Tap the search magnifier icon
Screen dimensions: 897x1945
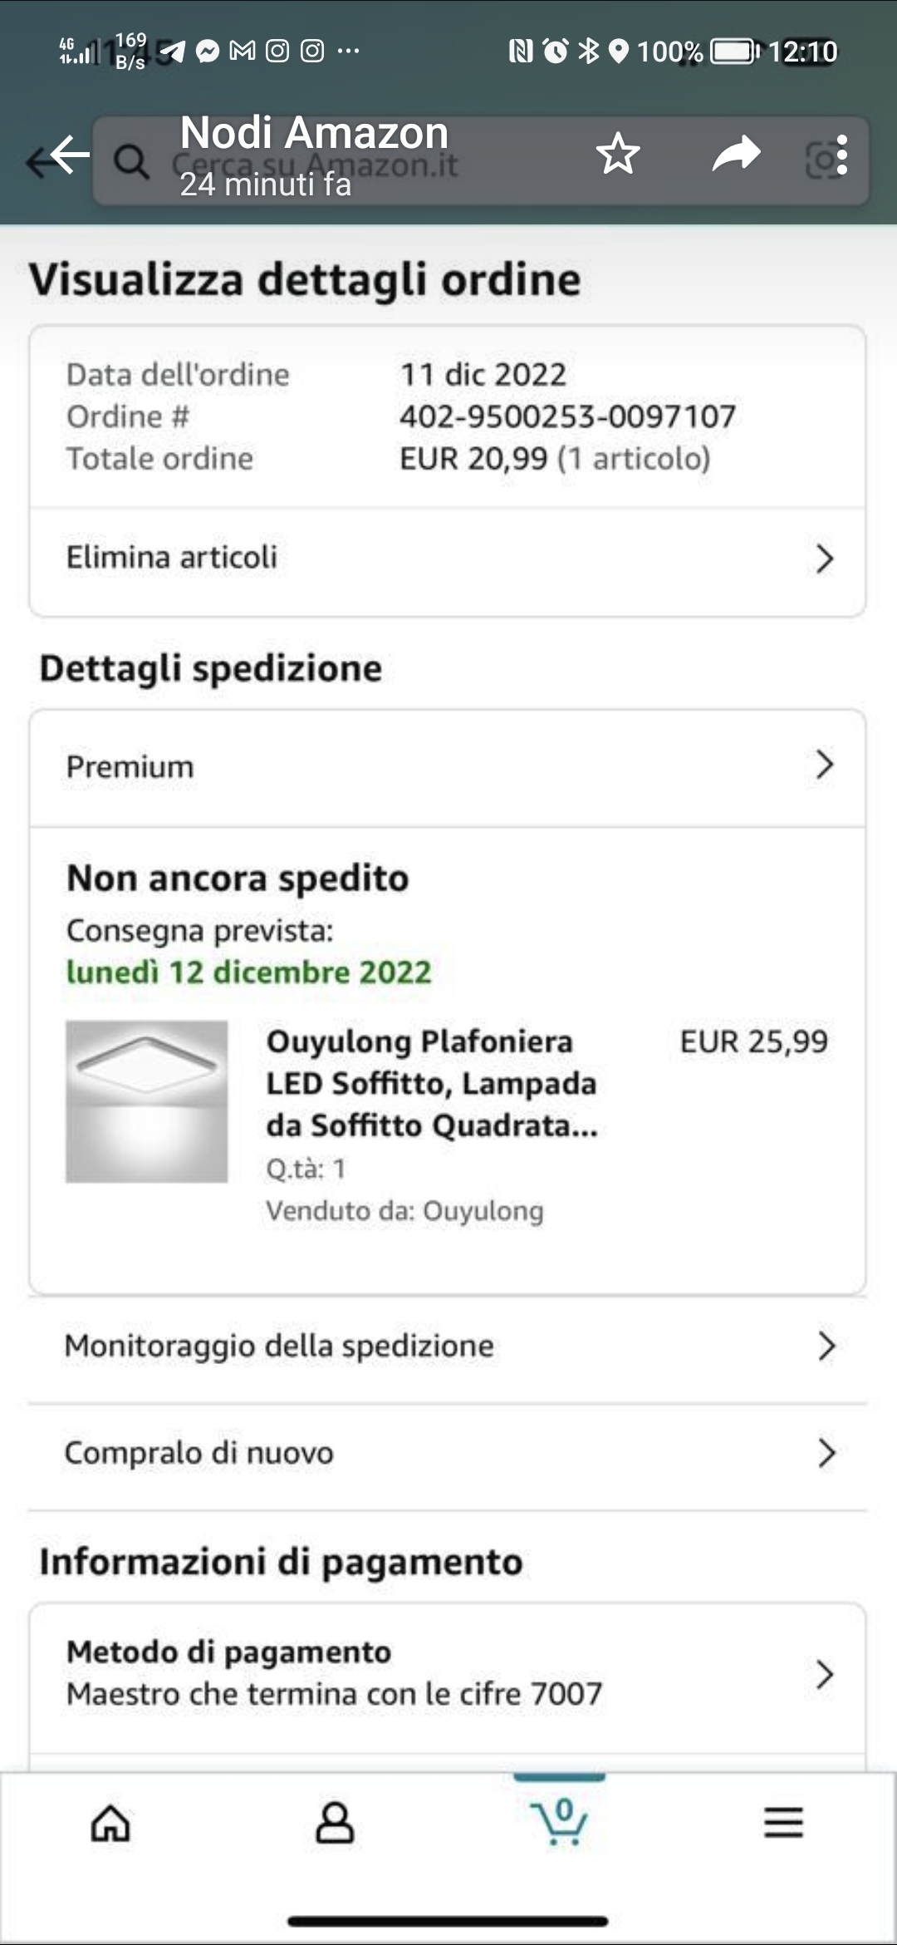pos(131,161)
